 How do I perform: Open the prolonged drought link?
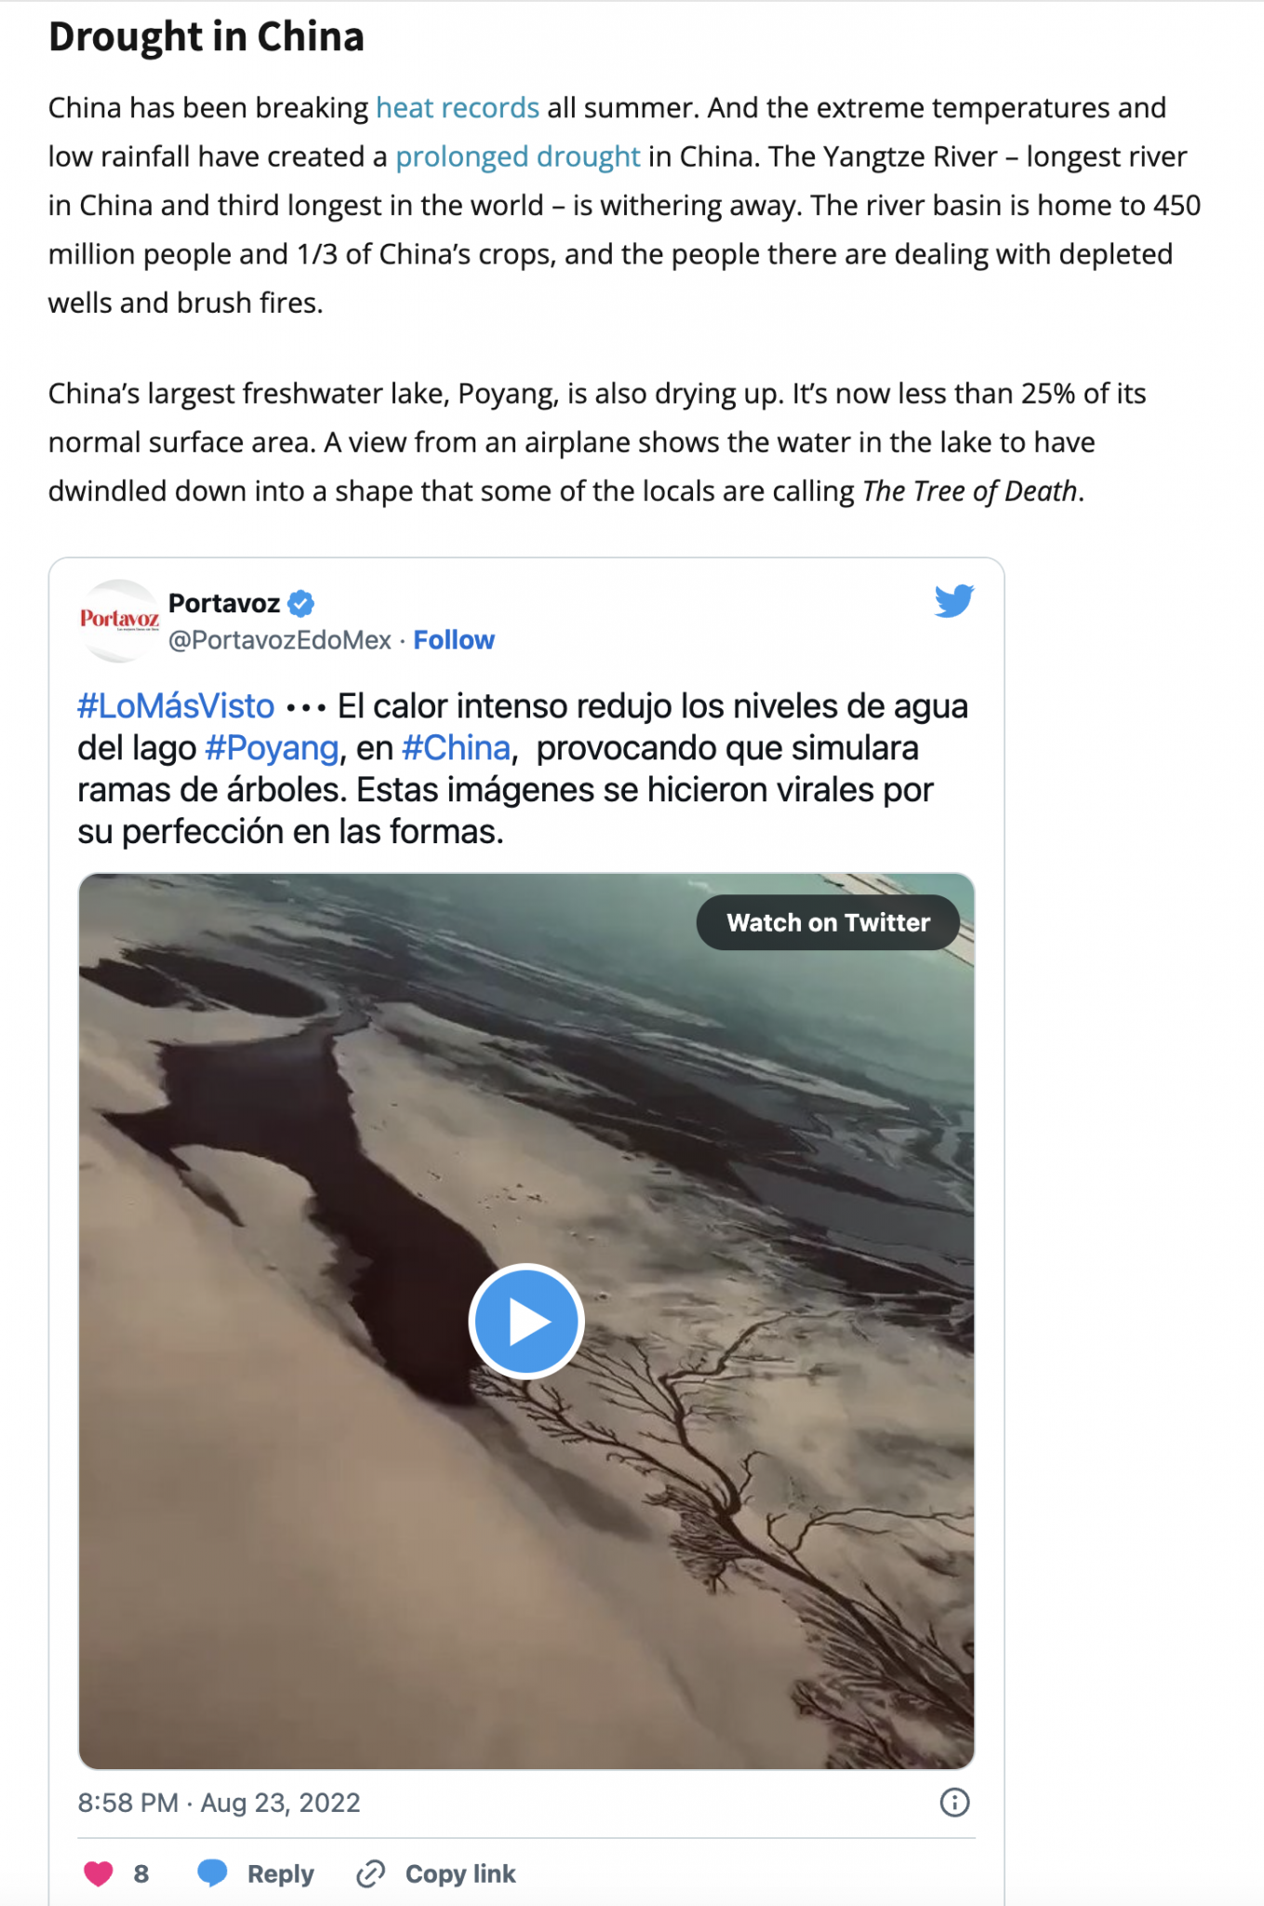(x=518, y=156)
